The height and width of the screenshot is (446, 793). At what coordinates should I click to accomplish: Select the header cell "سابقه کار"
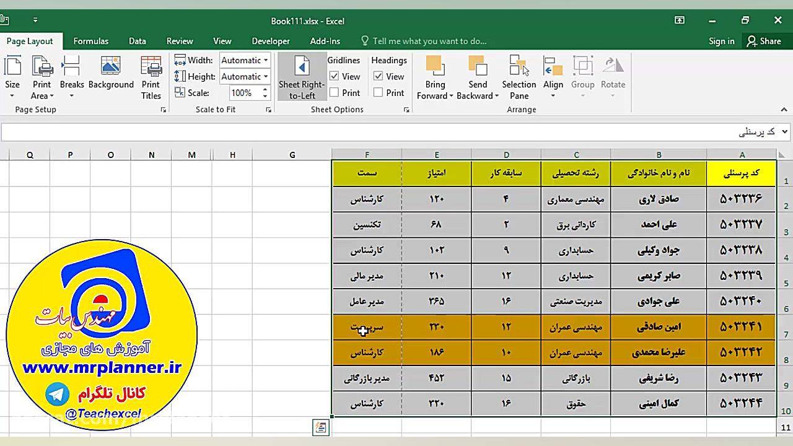(506, 173)
